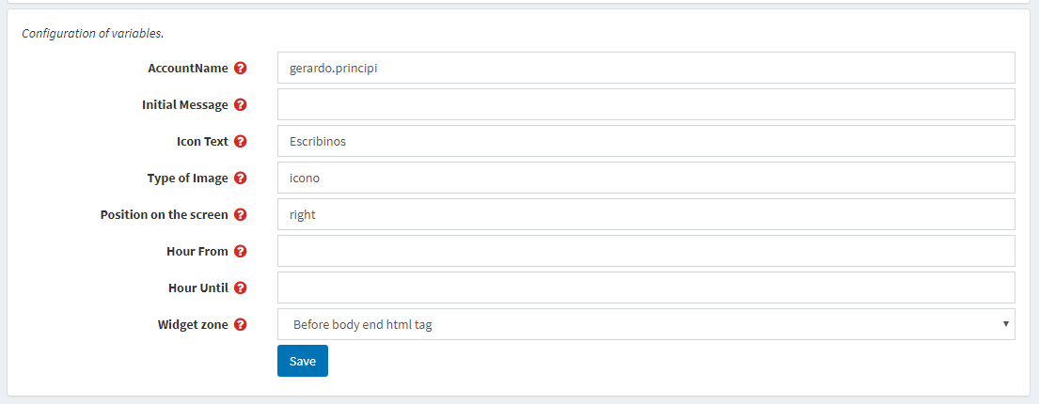Click the empty Hour Until field
The image size is (1039, 404).
tap(646, 288)
